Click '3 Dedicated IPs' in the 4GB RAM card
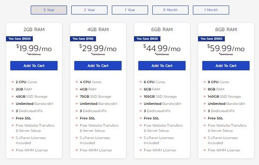Image resolution: width=259 pixels, height=165 pixels. 93,111
